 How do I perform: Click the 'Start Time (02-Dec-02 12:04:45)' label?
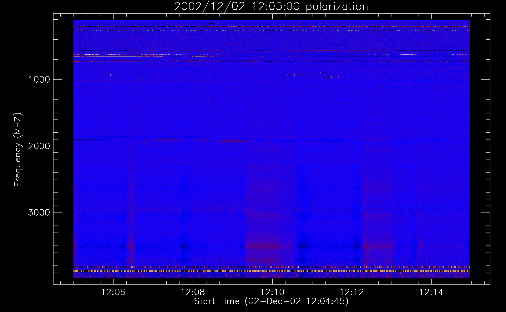(x=271, y=301)
